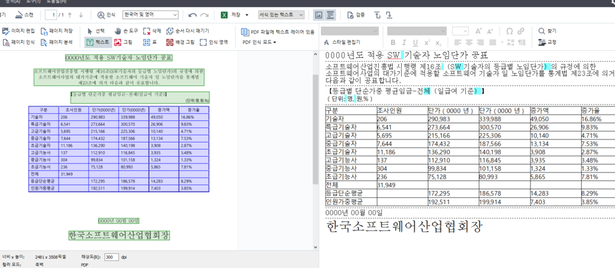Viewport: 615px width, 268px height.
Task: Toggle italic formatting
Action: click(404, 43)
